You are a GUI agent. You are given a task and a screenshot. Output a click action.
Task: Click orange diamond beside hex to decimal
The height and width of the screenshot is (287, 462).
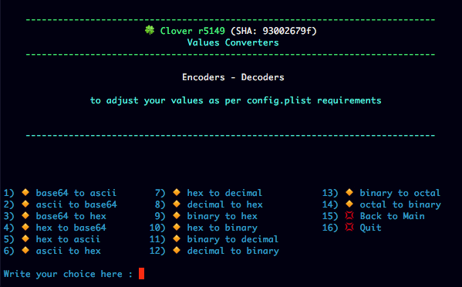tap(177, 193)
